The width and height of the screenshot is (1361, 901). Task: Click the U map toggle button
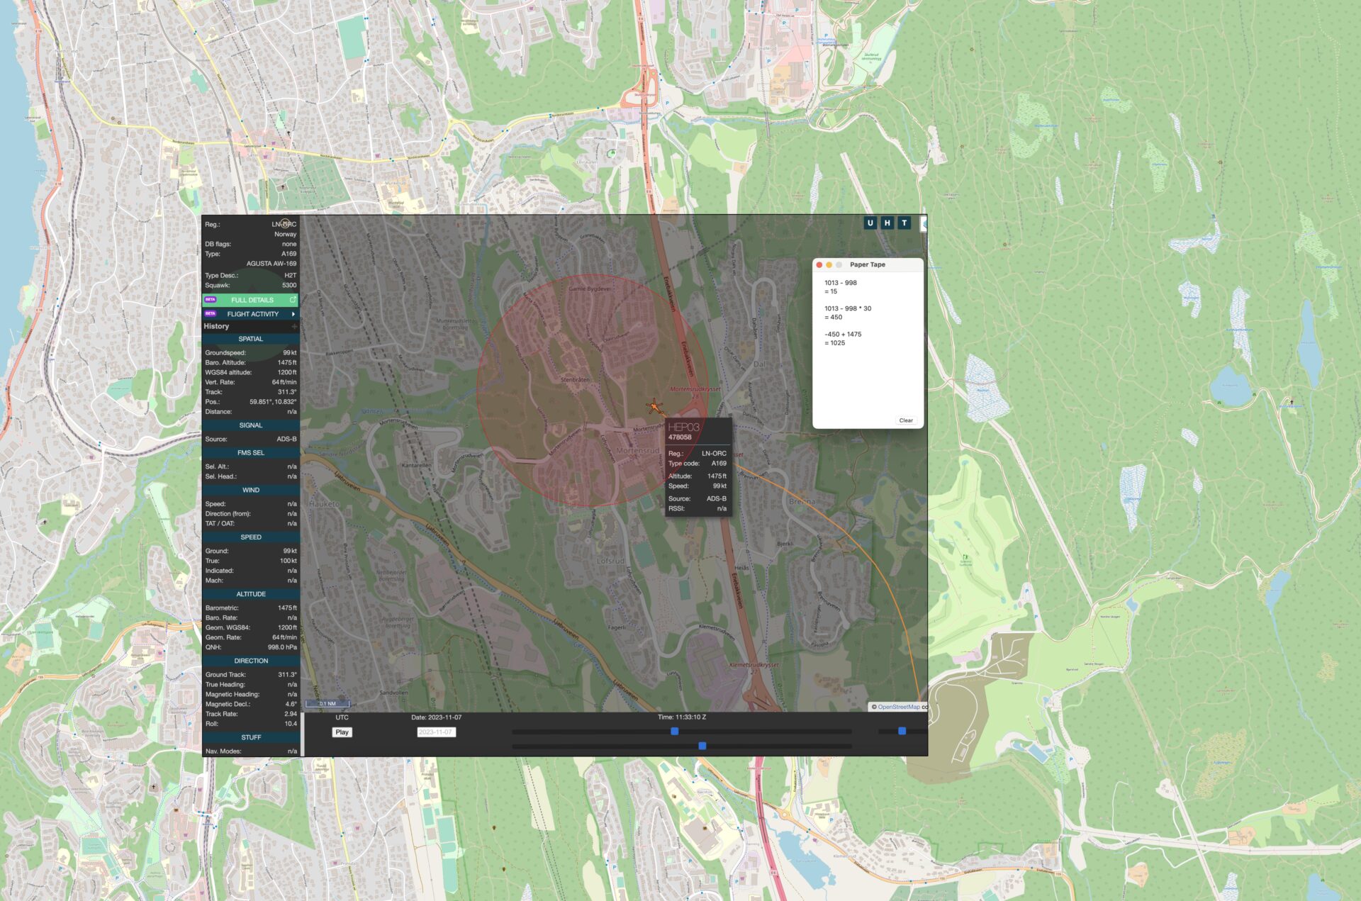pos(870,223)
